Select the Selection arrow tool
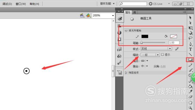195x110 pixels. point(190,17)
